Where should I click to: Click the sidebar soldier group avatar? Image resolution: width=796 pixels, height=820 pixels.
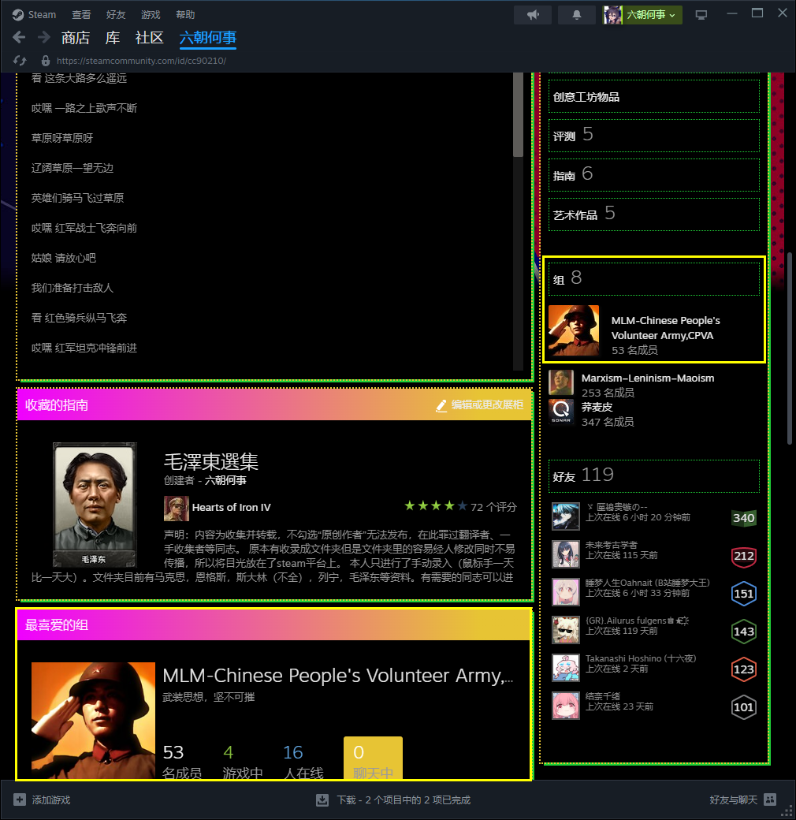point(573,330)
